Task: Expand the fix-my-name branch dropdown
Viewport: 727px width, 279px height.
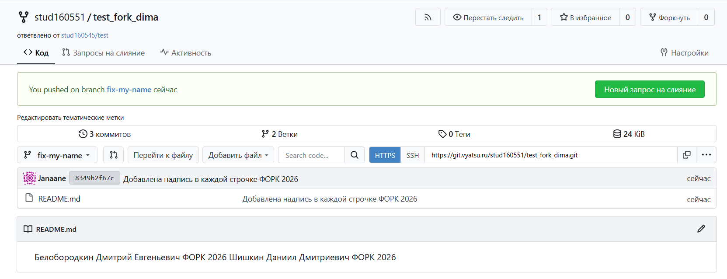Action: 57,155
